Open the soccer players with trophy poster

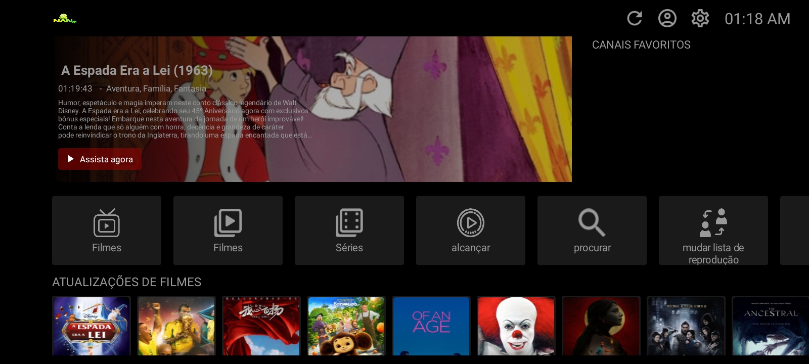176,326
